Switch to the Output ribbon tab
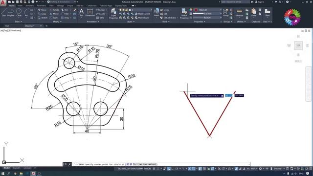The width and height of the screenshot is (313, 176). coord(70,6)
